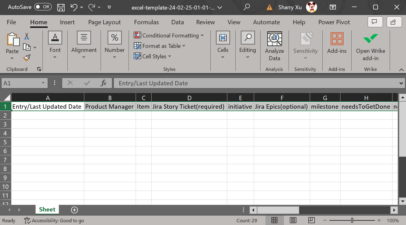
Task: Switch to the Page Layout tab
Action: pos(105,22)
